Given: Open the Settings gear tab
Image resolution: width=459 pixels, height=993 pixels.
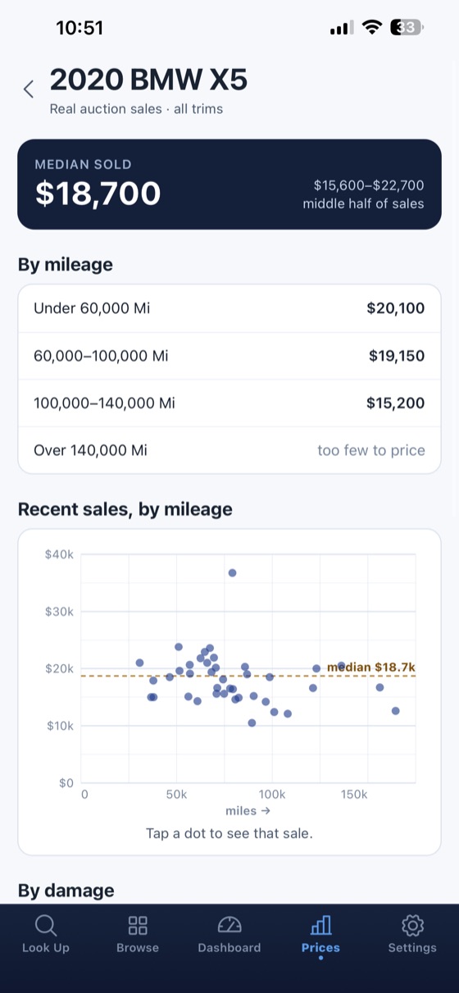Looking at the screenshot, I should [412, 935].
